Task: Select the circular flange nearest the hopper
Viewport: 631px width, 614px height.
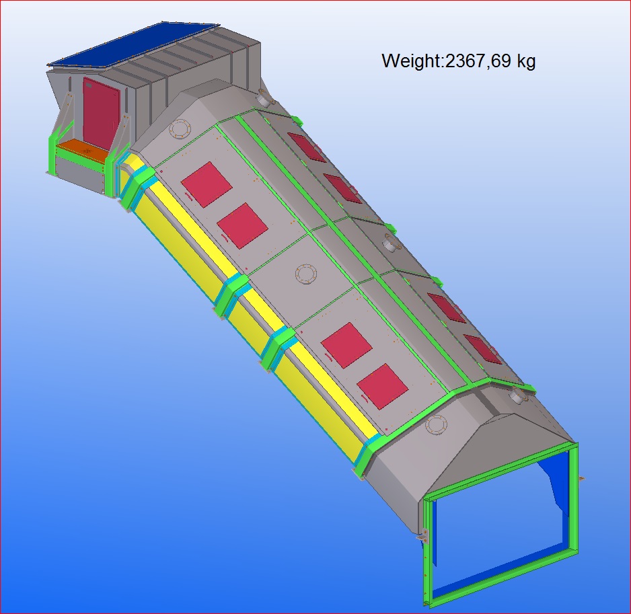Action: point(180,130)
